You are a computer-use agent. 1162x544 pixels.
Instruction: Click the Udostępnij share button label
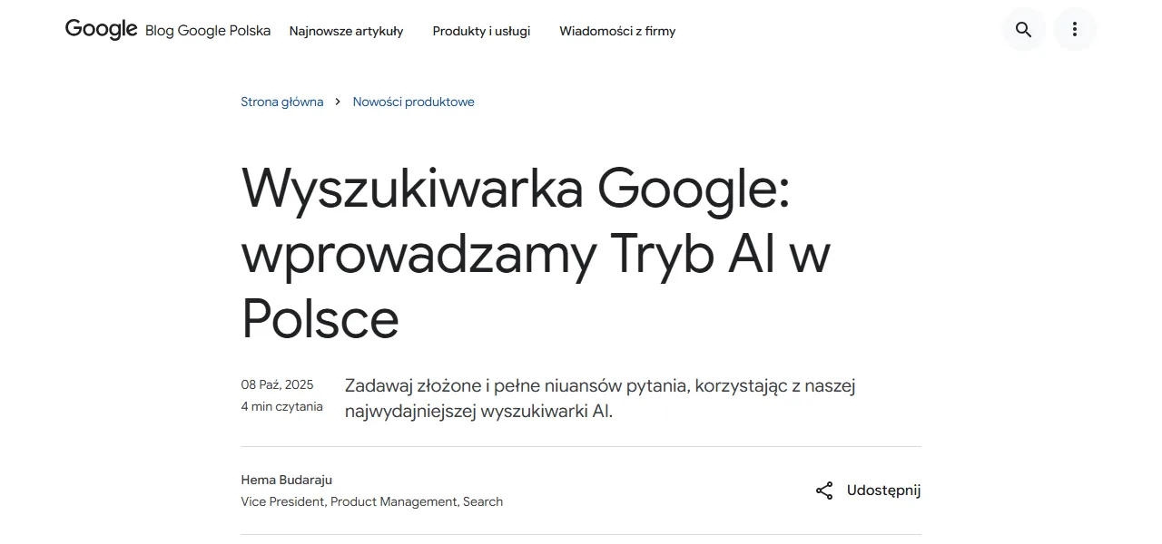pos(883,491)
